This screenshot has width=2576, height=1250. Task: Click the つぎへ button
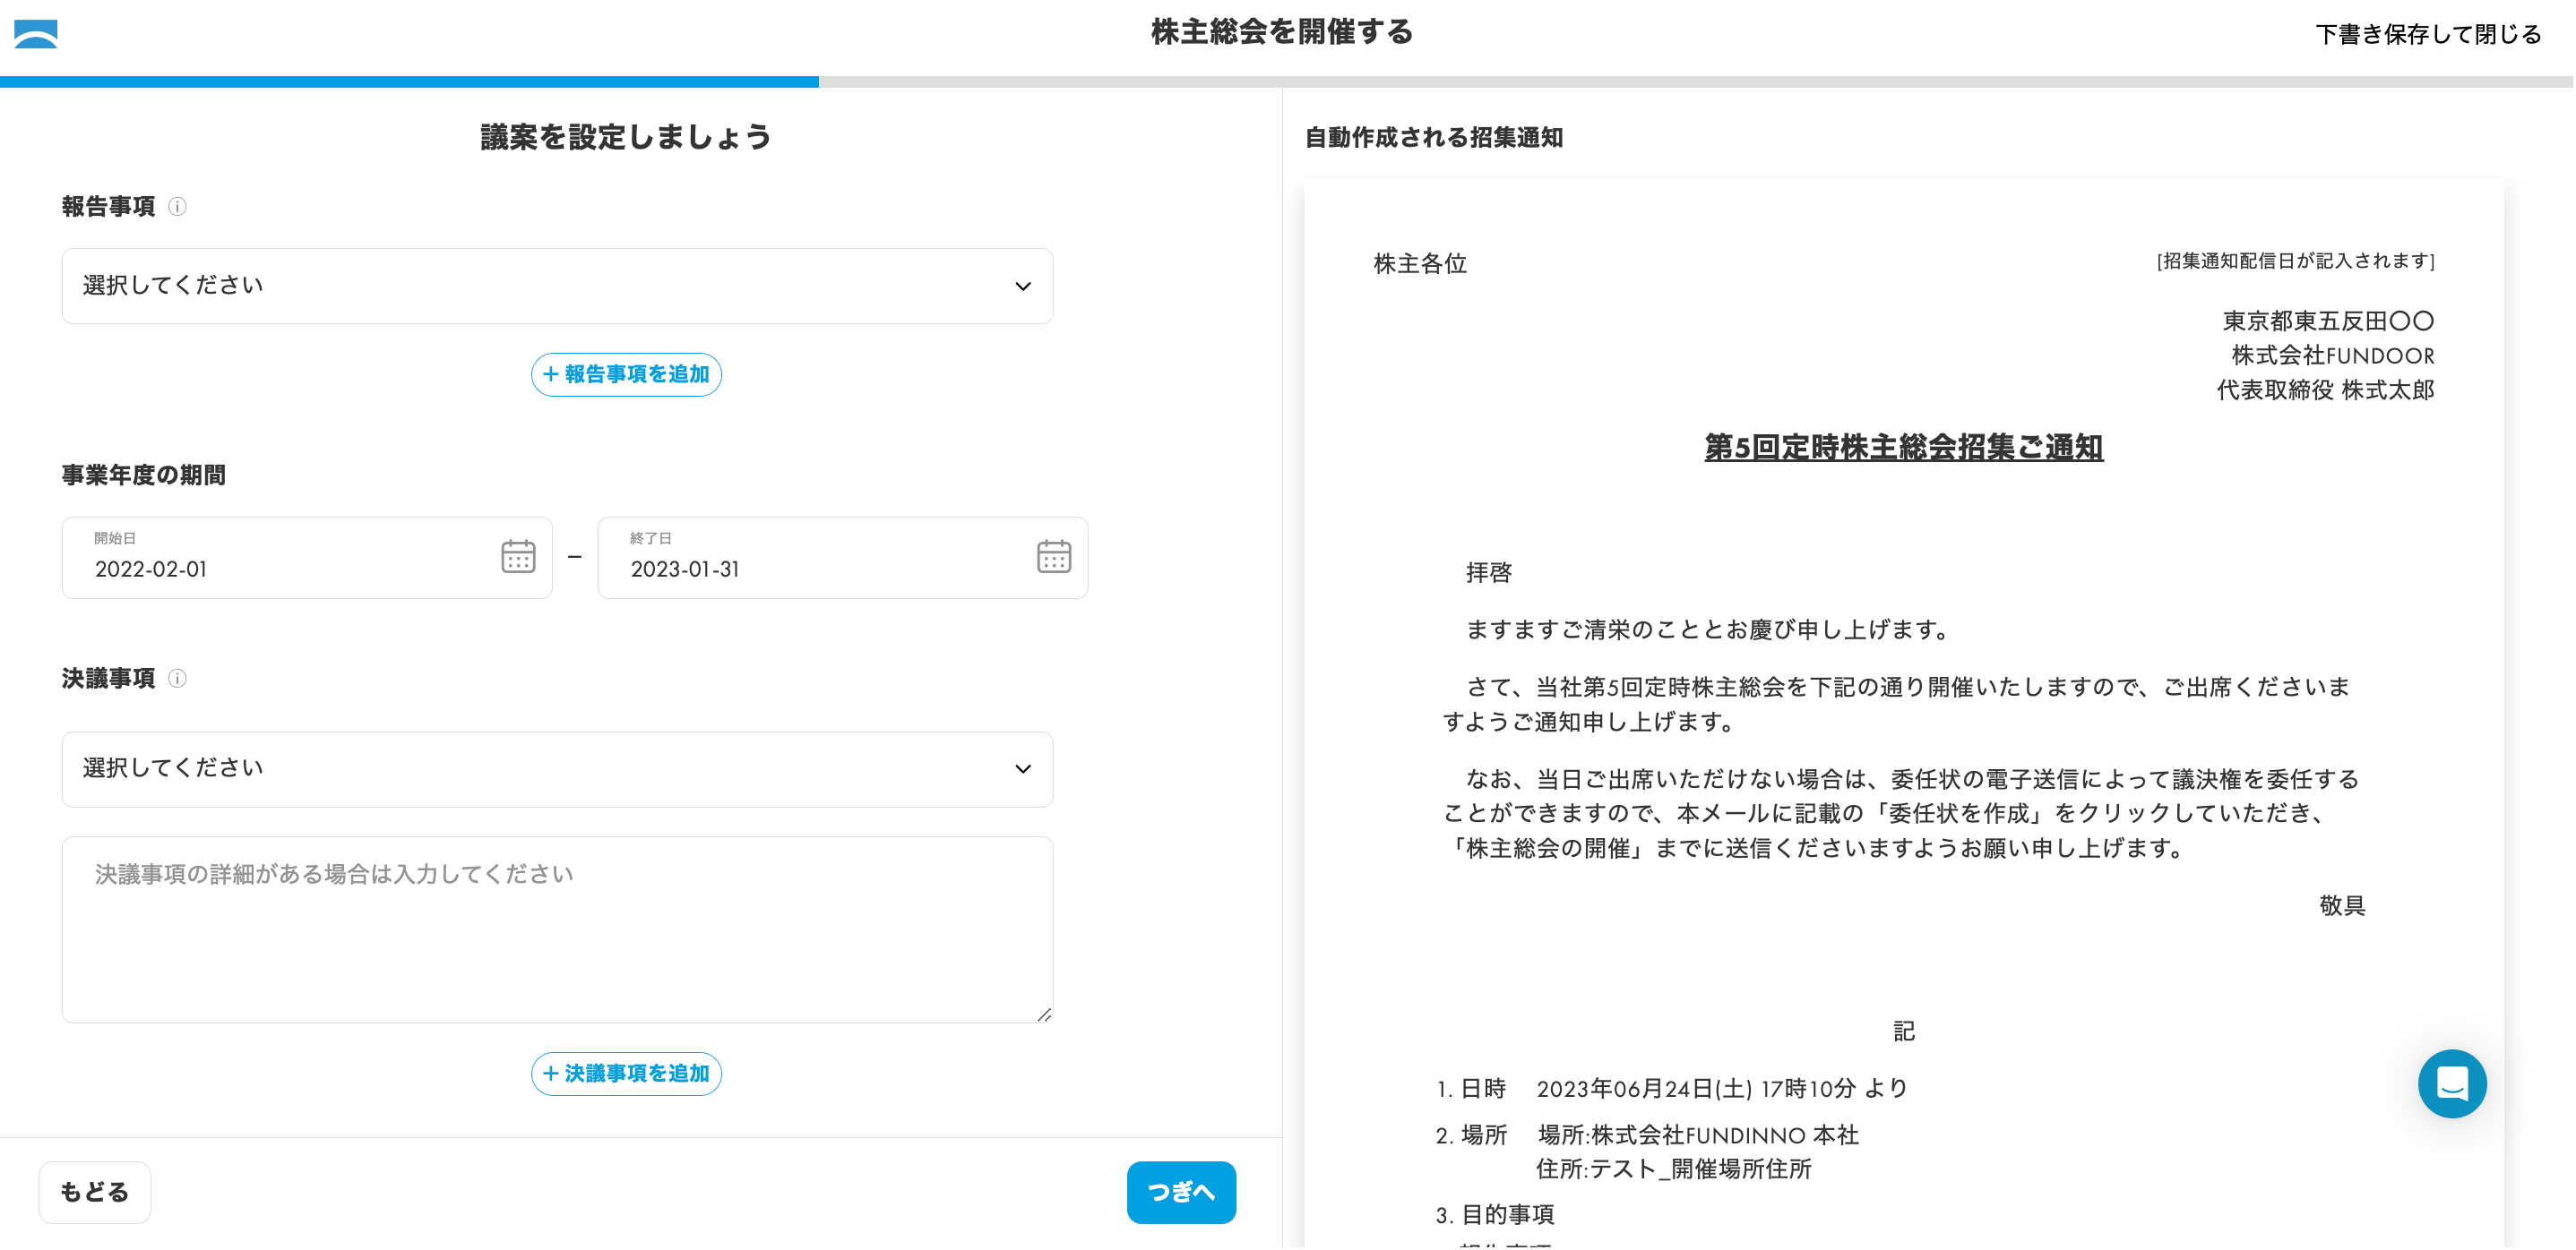(x=1180, y=1192)
